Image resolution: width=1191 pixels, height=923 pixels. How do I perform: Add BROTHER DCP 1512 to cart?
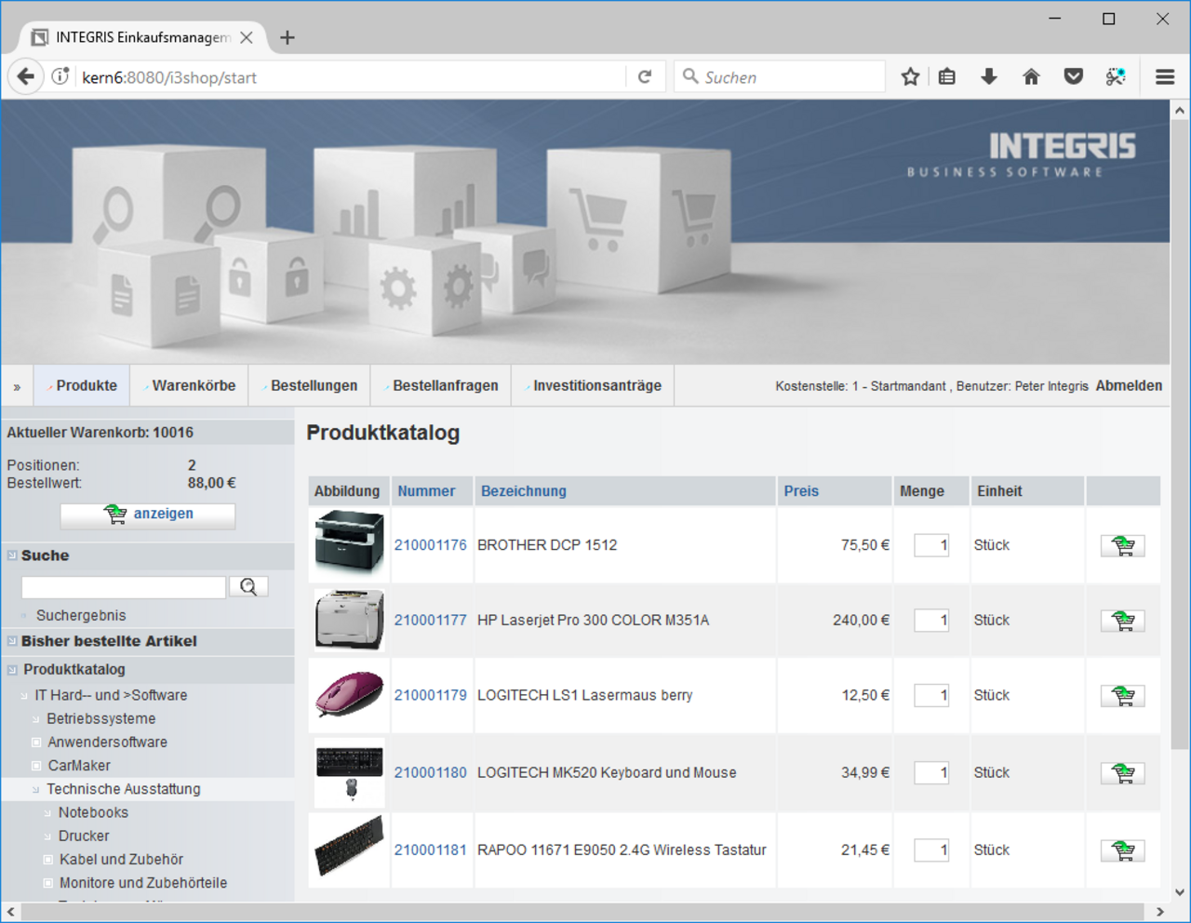[1122, 546]
